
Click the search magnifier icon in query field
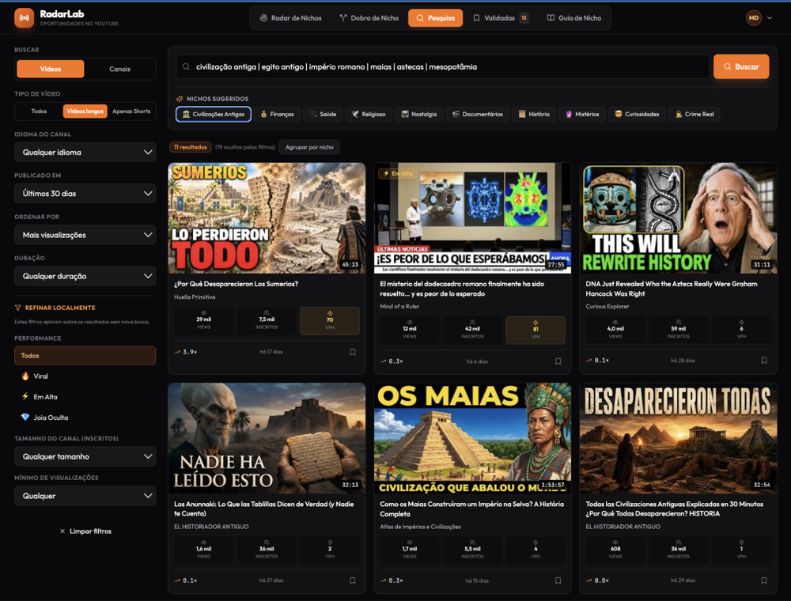pyautogui.click(x=186, y=66)
